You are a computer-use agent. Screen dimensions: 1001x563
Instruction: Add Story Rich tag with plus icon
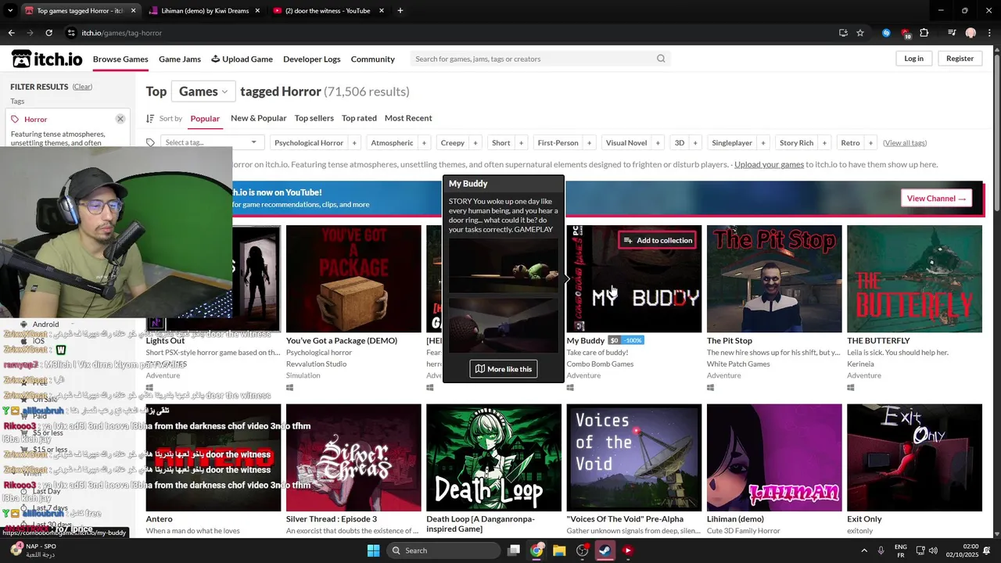coord(823,142)
